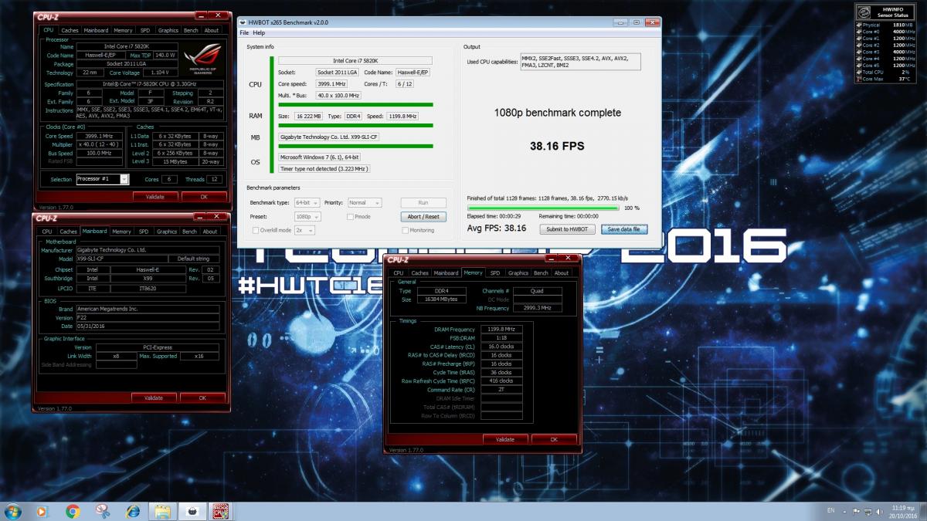Click the Intel Core i7 5820K field in HWBOT
Image resolution: width=927 pixels, height=521 pixels.
[355, 60]
